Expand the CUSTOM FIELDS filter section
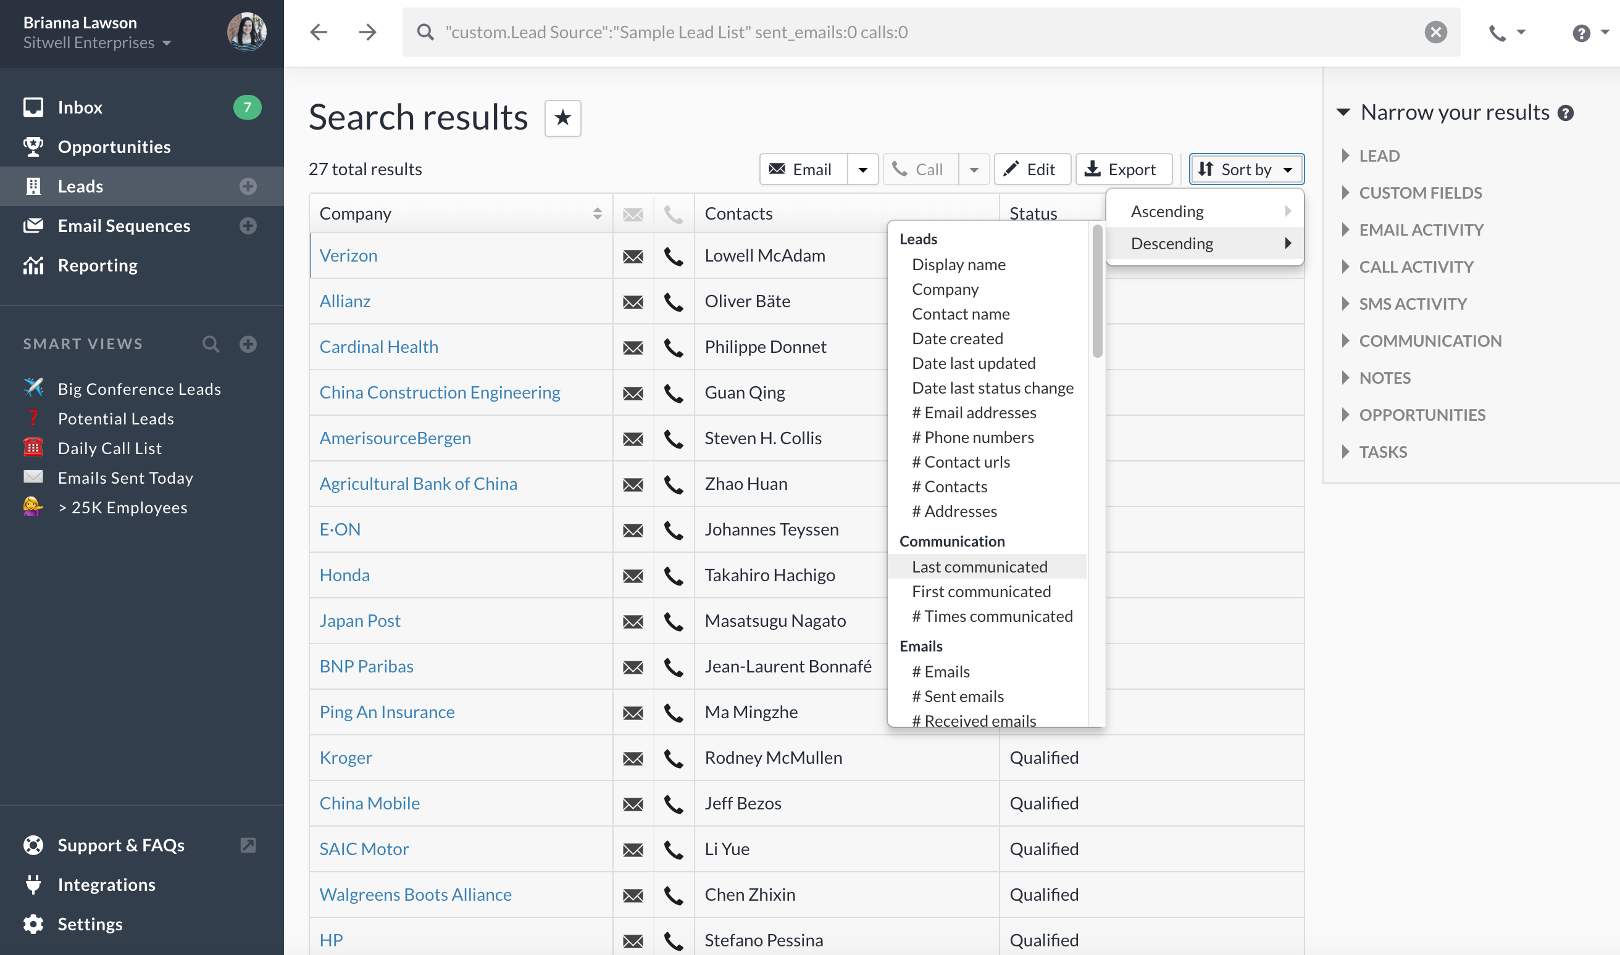The image size is (1620, 955). point(1420,192)
